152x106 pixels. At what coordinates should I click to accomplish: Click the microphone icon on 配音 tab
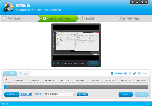pyautogui.click(x=21, y=74)
